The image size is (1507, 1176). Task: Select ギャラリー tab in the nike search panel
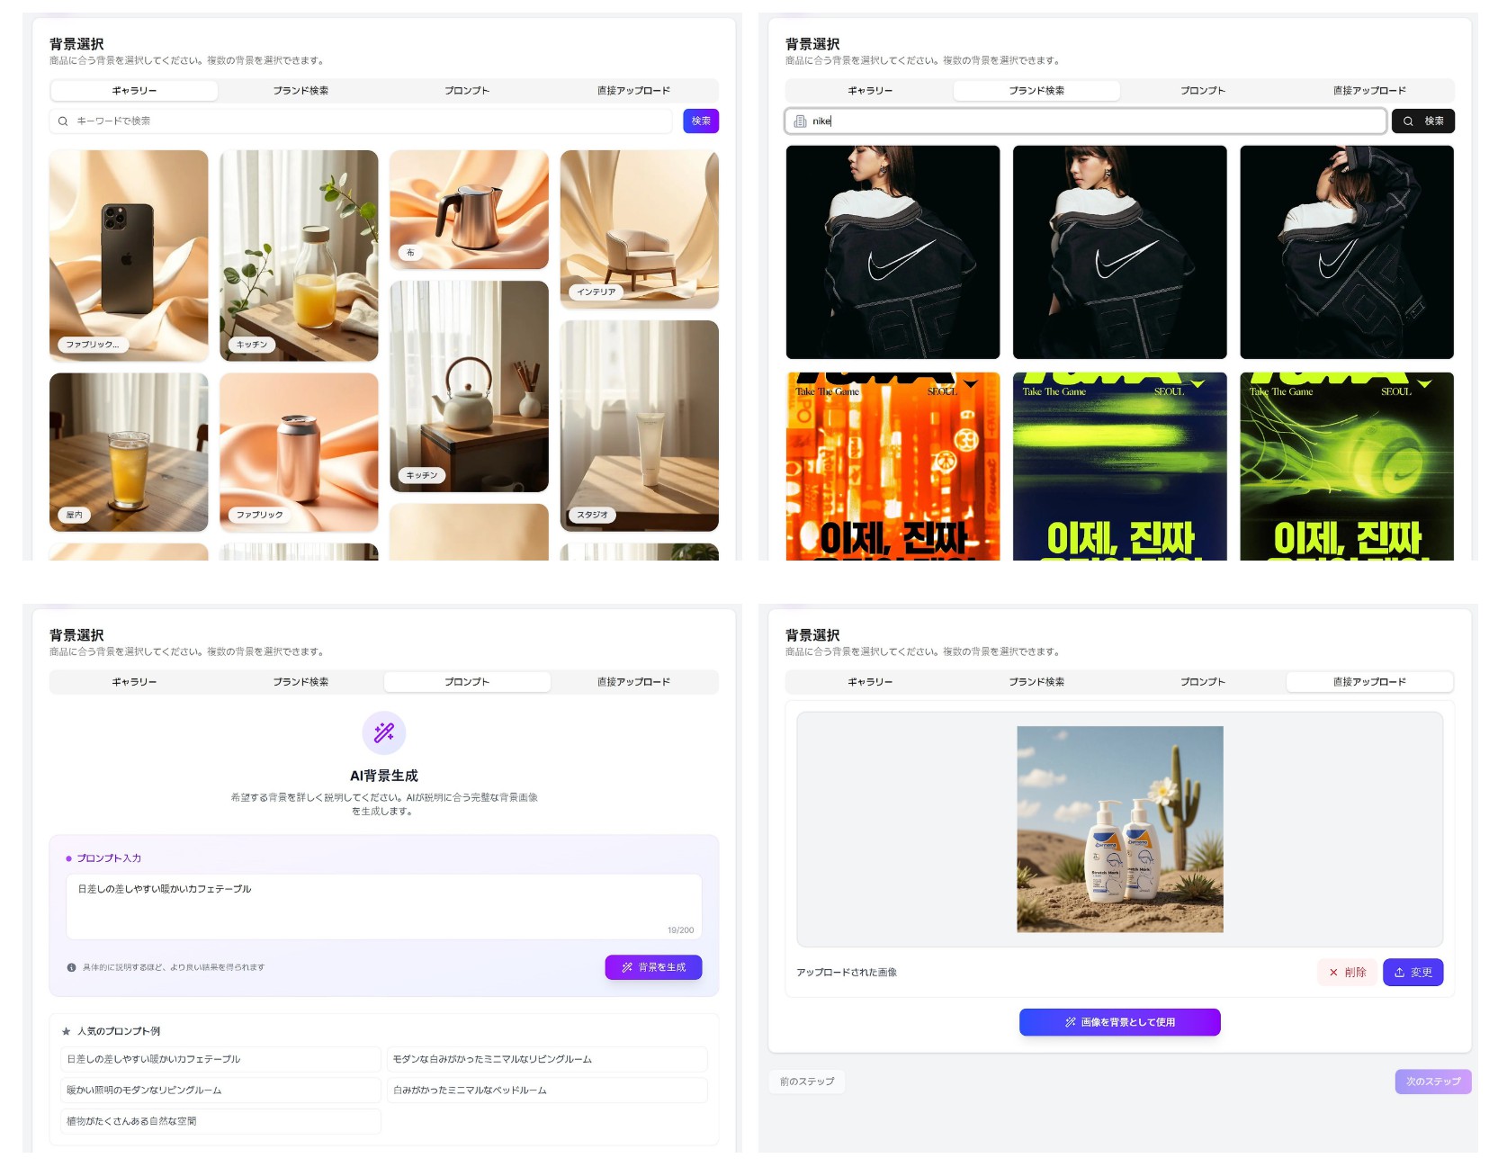(870, 91)
